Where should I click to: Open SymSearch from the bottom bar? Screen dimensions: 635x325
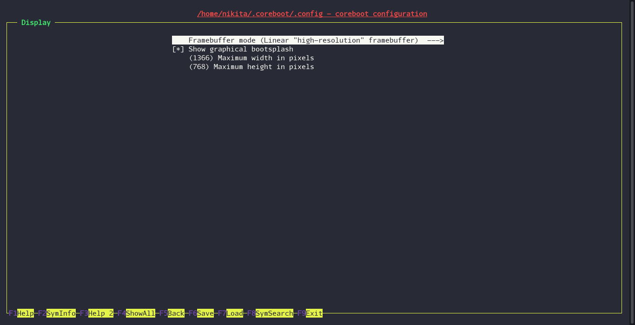pos(274,313)
